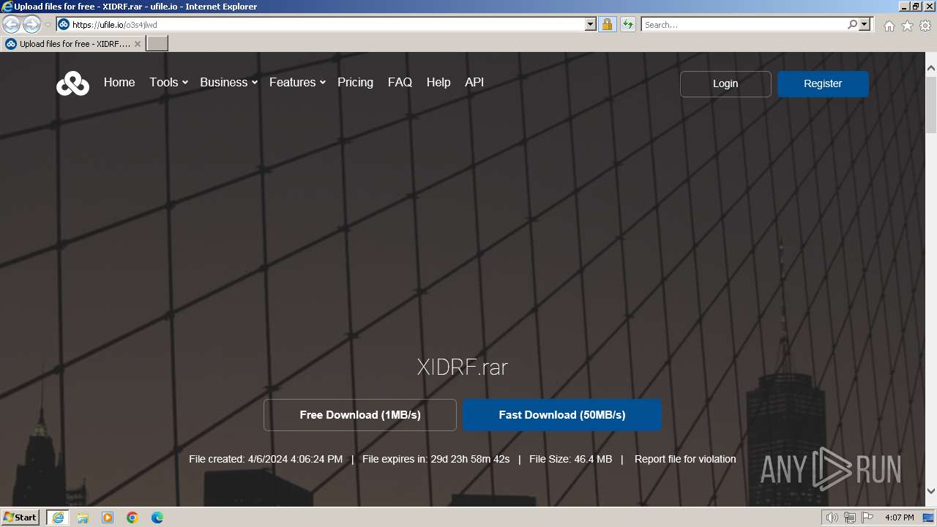Start Free Download (1MB/s)
Viewport: 937px width, 527px height.
(360, 415)
